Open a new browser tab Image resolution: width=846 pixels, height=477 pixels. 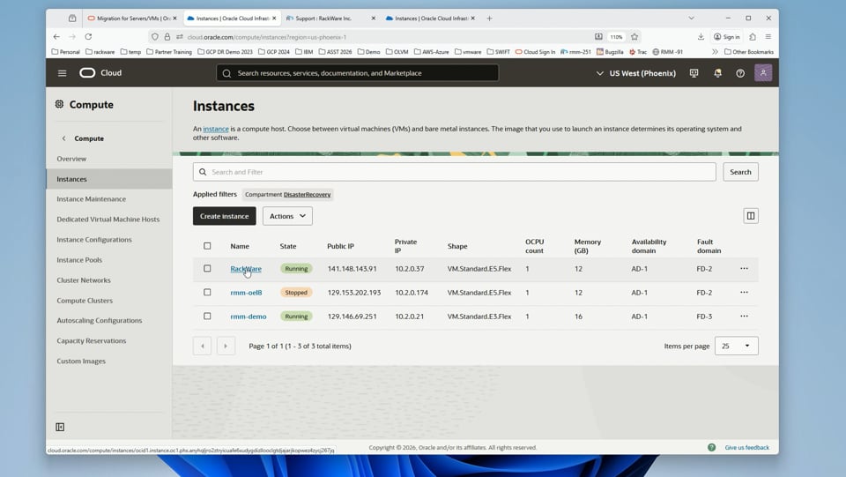pyautogui.click(x=489, y=19)
